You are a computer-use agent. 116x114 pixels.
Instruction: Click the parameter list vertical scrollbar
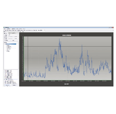tap(18, 77)
